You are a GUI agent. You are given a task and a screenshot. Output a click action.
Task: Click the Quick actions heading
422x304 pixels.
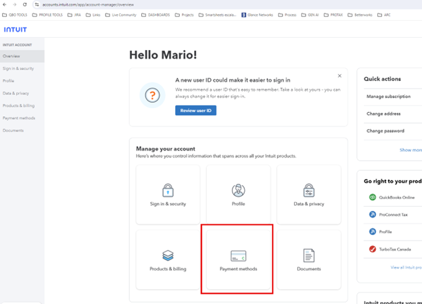[382, 79]
